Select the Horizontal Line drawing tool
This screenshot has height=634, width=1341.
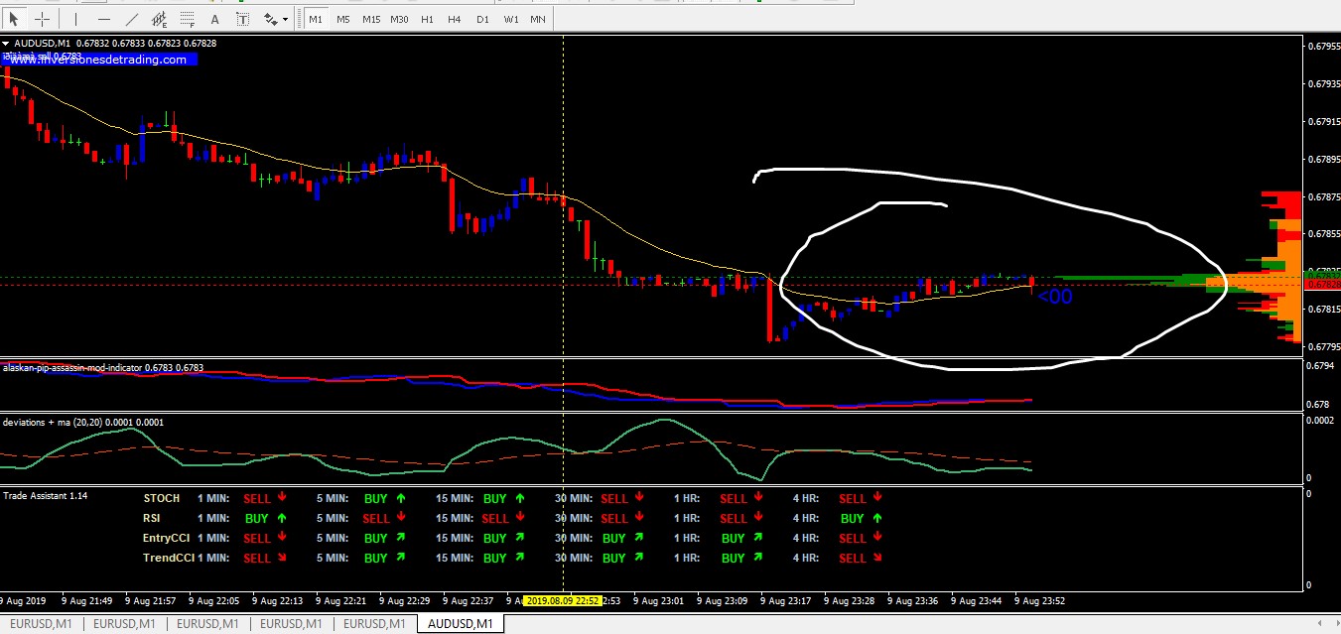(x=103, y=19)
